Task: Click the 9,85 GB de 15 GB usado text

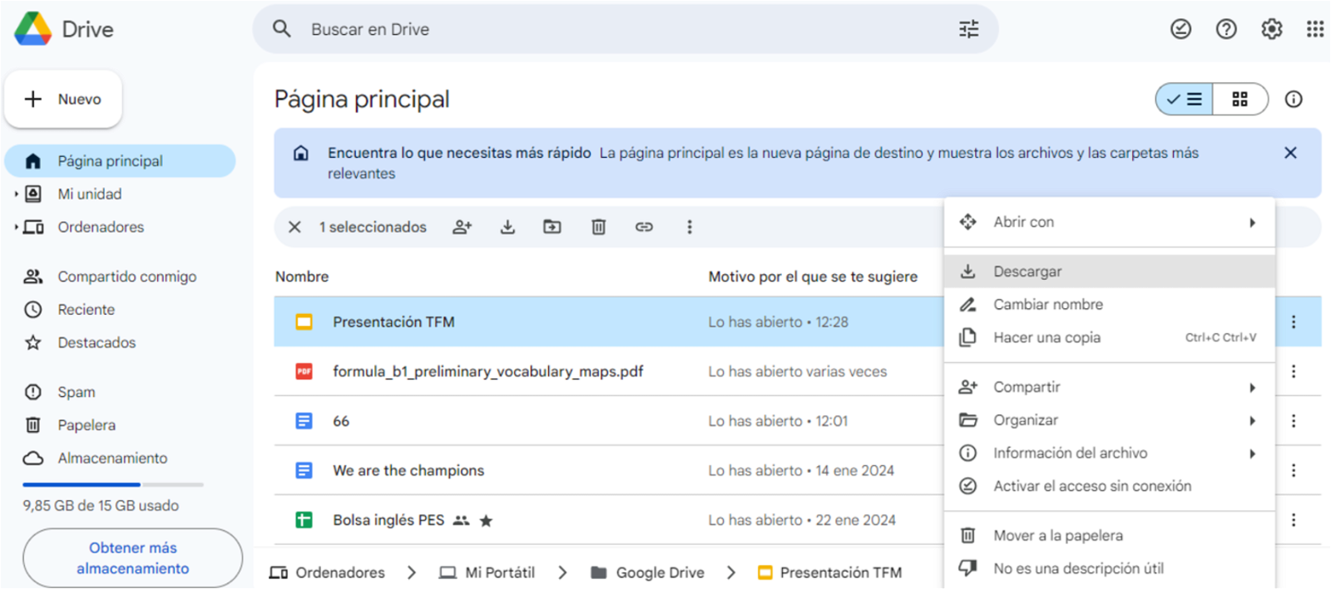Action: click(101, 506)
